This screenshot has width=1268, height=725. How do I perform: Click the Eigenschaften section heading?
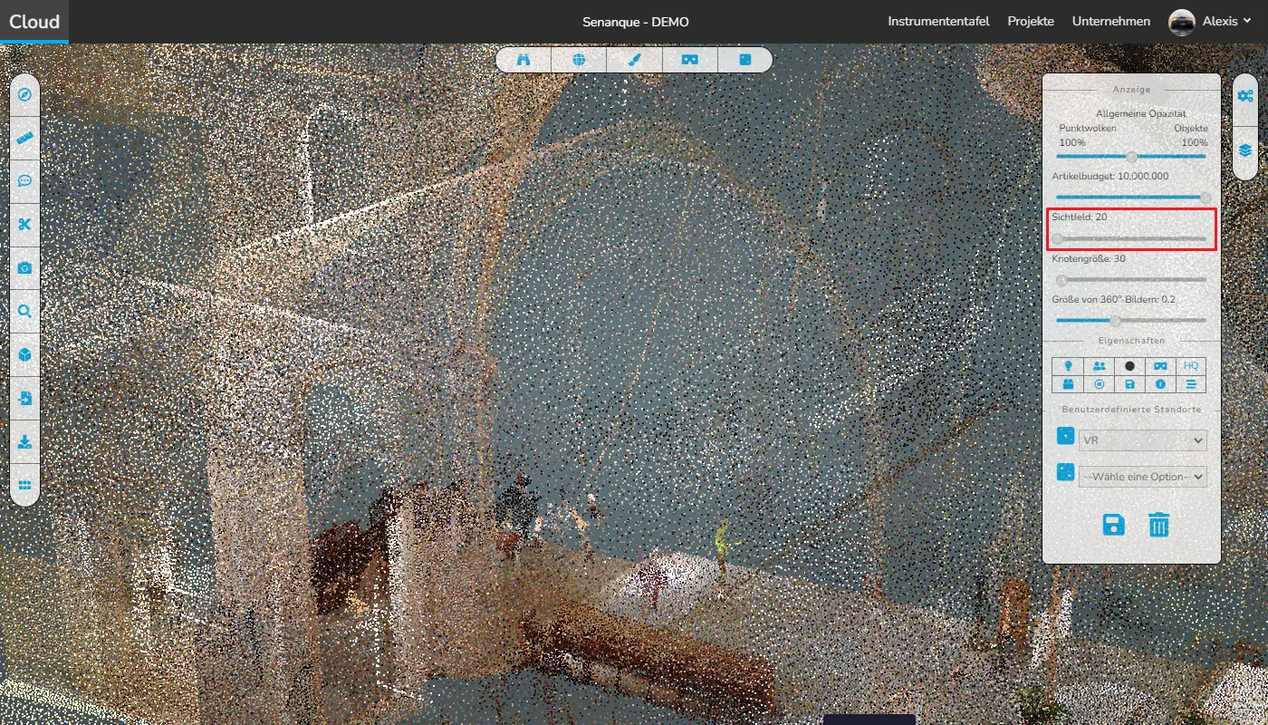(x=1132, y=341)
